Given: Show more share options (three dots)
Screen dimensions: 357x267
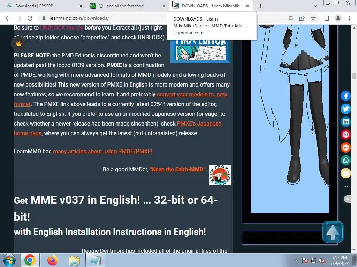Looking at the screenshot, I should click(345, 187).
